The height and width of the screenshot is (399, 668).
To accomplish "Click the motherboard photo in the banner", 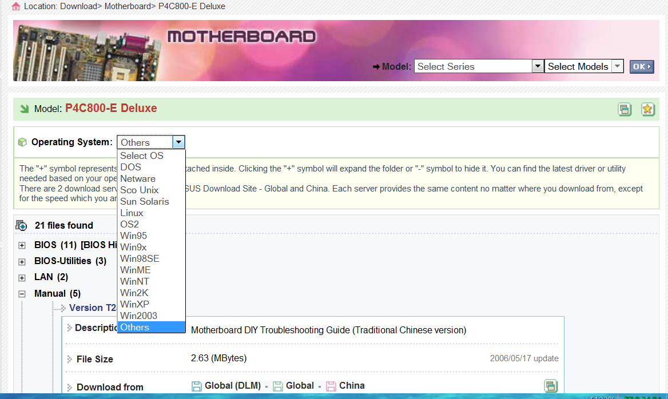I will point(88,53).
